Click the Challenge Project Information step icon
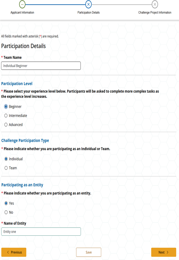This screenshot has height=260, width=179. pos(155,4)
